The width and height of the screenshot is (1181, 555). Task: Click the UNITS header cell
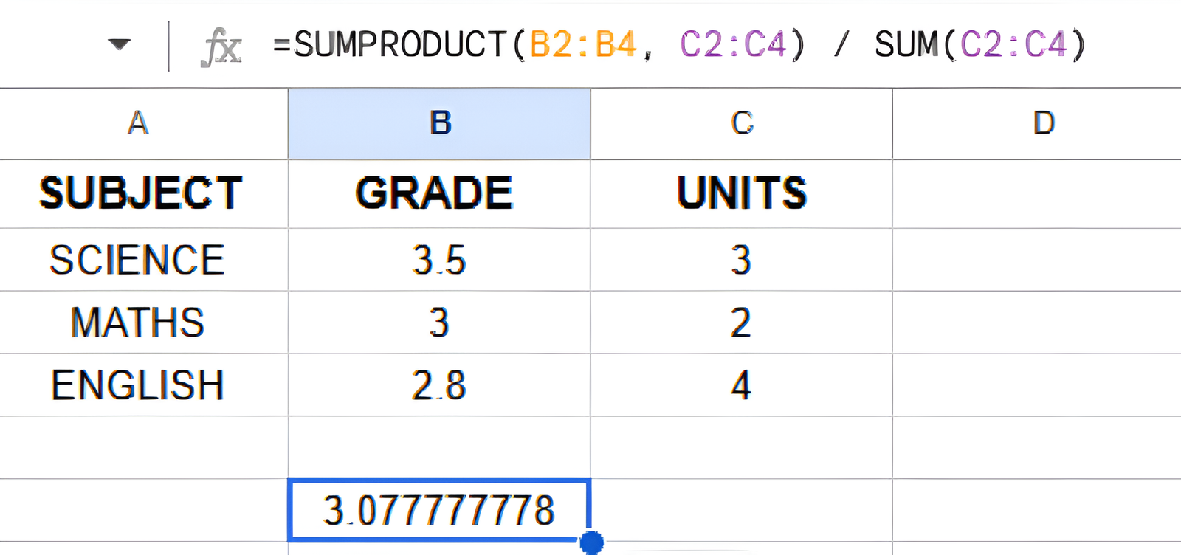[x=742, y=193]
